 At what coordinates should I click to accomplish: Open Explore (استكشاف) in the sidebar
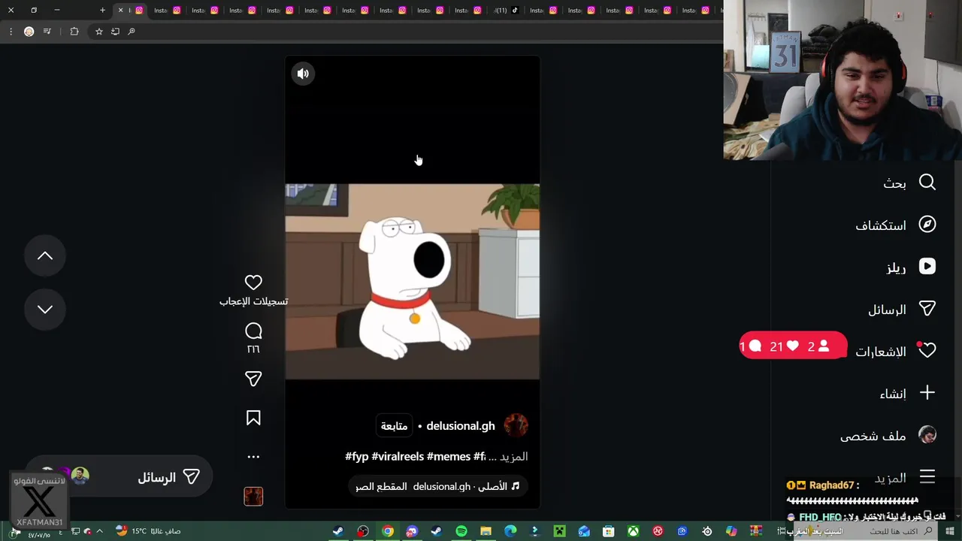pos(895,225)
